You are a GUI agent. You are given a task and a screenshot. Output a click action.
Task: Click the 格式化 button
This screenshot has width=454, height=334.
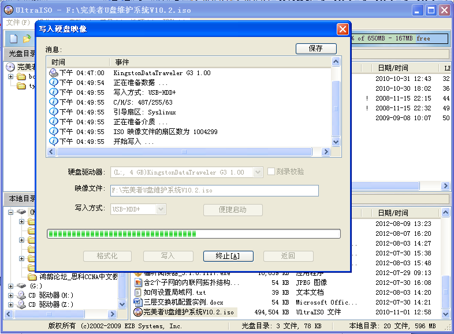107,256
